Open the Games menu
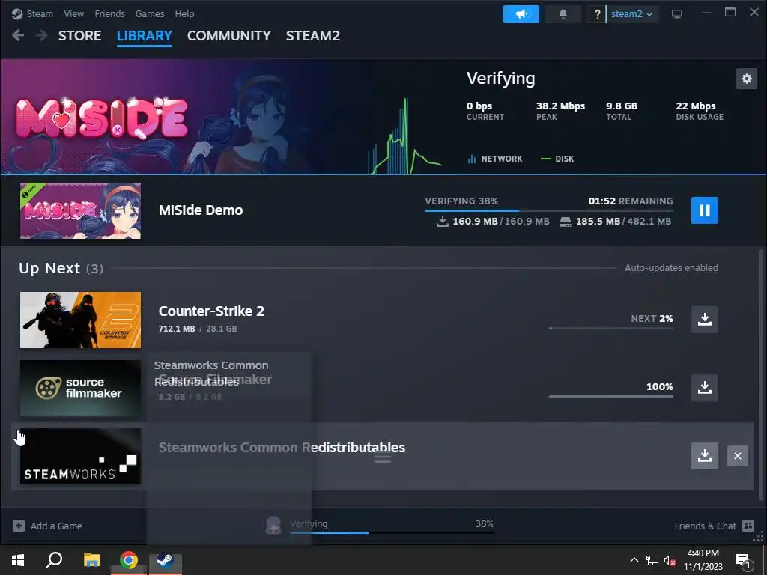Image resolution: width=767 pixels, height=575 pixels. click(x=150, y=13)
